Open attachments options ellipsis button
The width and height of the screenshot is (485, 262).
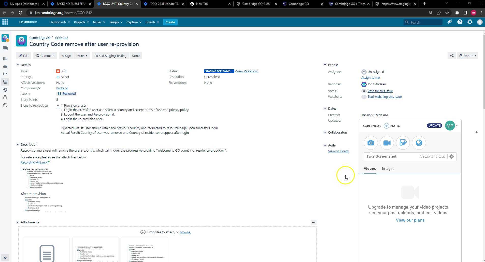click(x=313, y=222)
